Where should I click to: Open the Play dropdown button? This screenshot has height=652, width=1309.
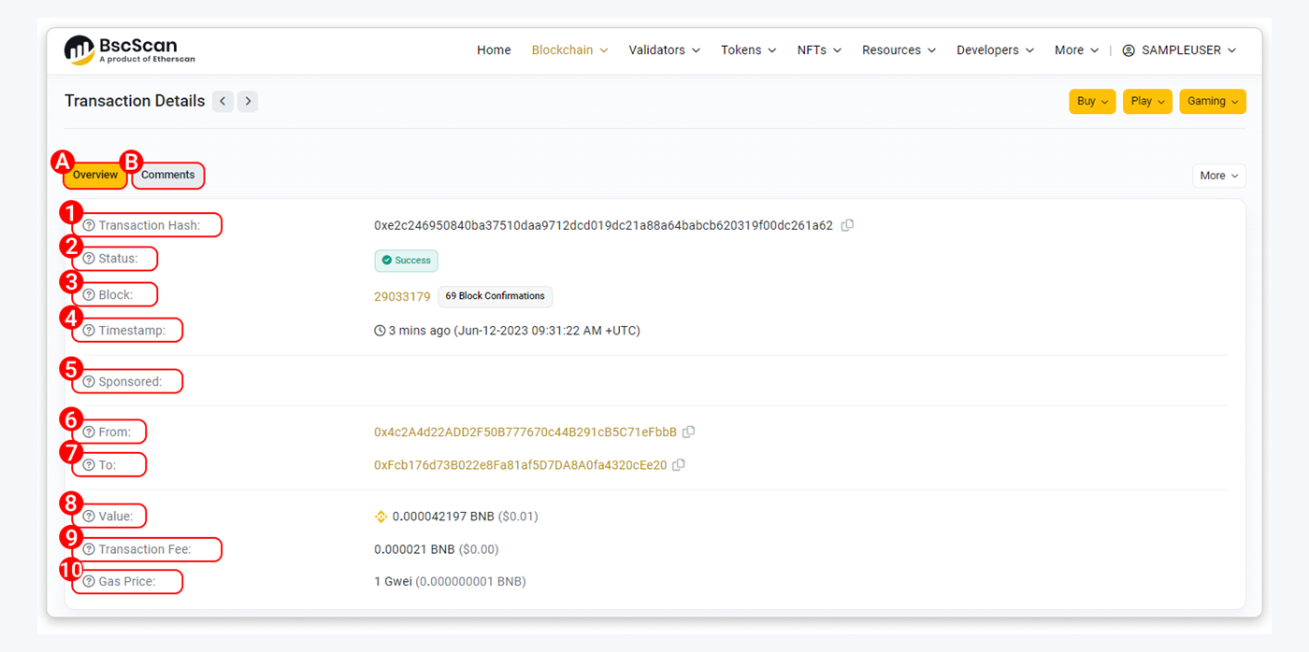point(1147,101)
